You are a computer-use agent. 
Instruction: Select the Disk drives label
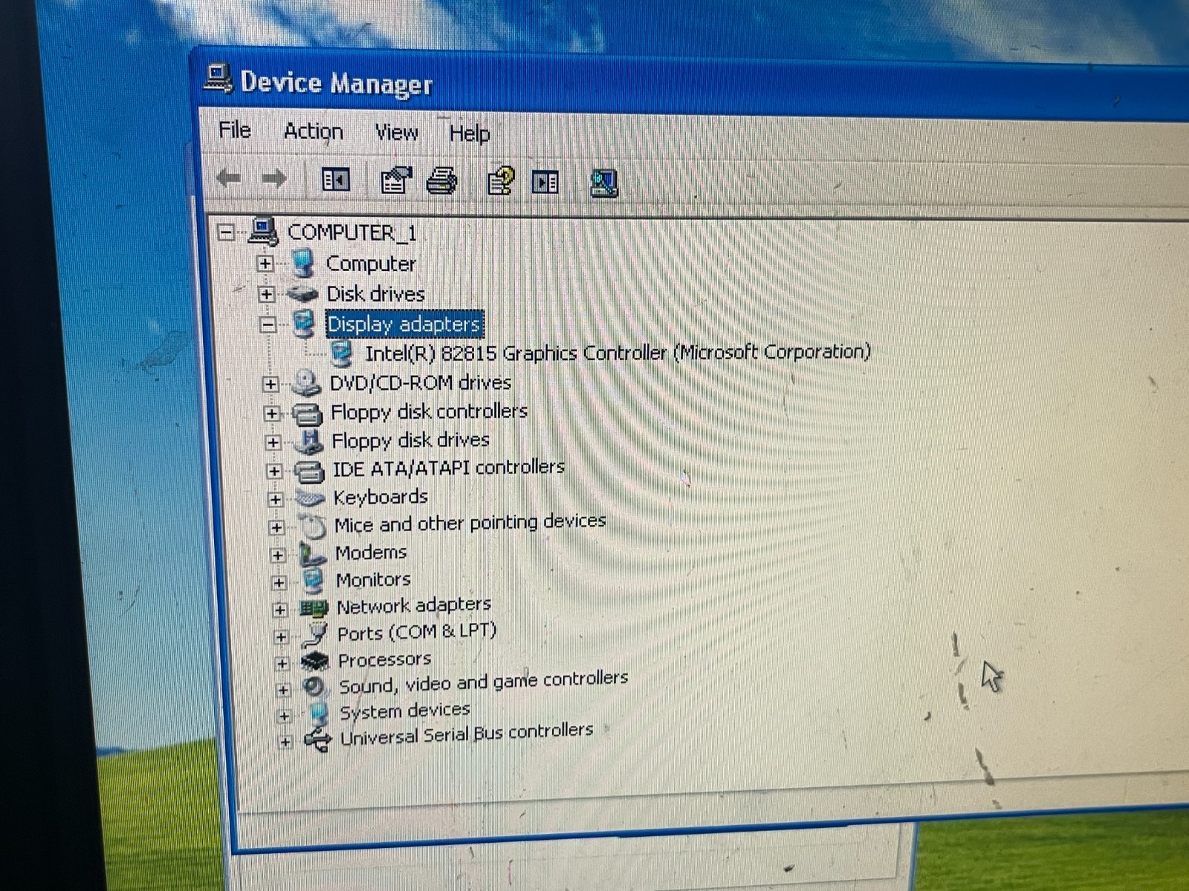(375, 293)
